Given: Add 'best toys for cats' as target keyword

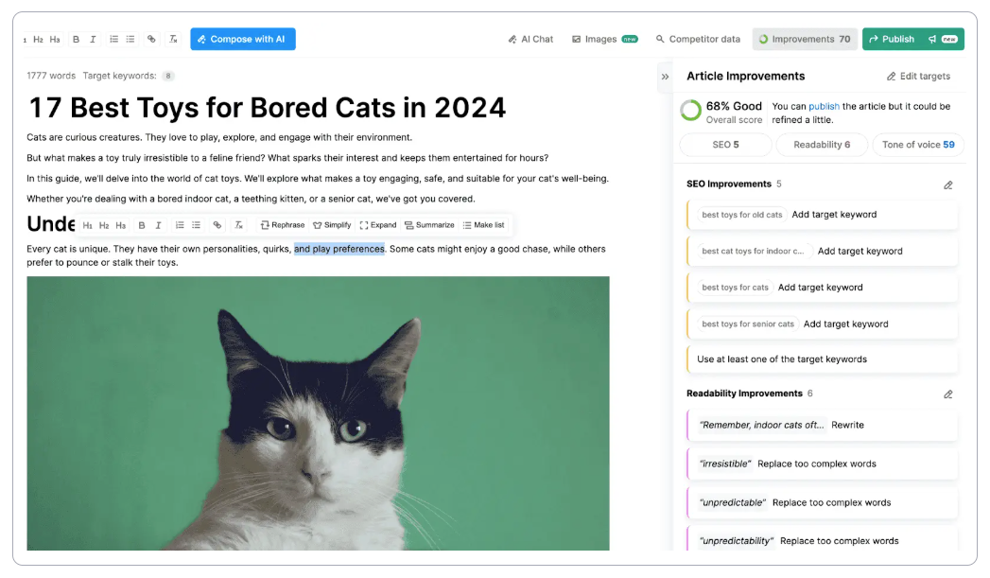Looking at the screenshot, I should pyautogui.click(x=821, y=287).
